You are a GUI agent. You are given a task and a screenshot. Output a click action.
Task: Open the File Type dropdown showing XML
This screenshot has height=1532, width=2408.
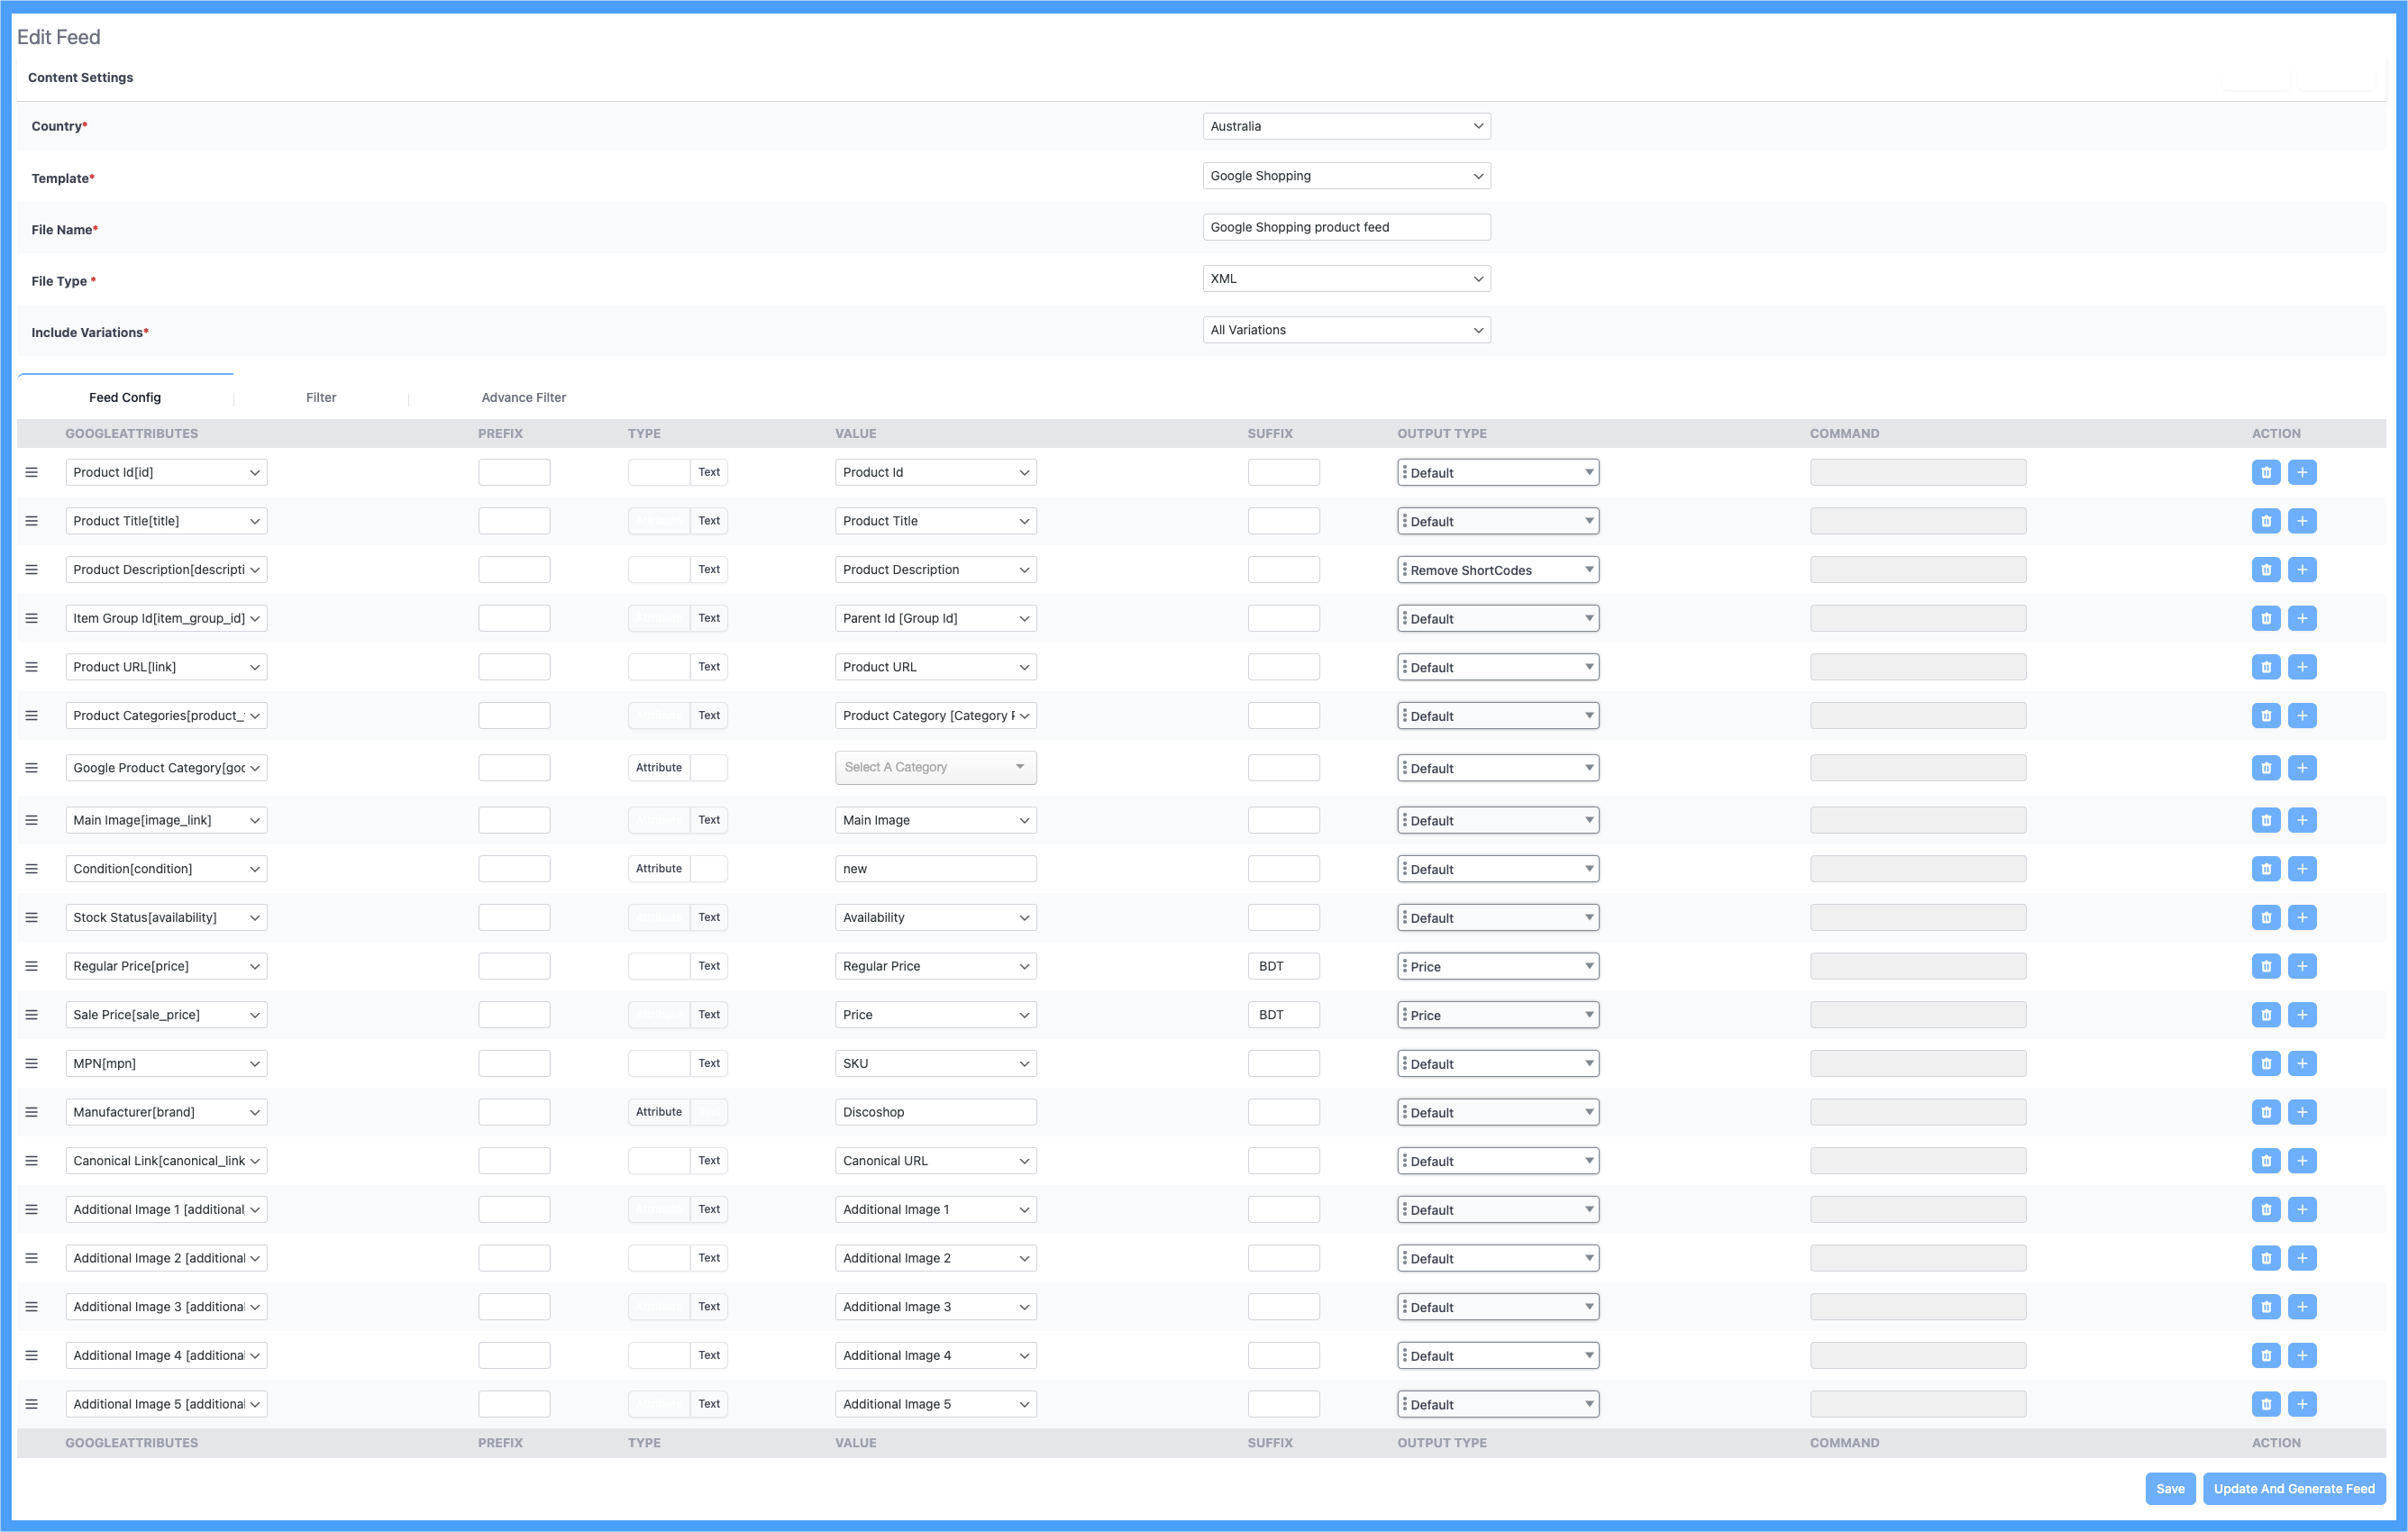1346,279
